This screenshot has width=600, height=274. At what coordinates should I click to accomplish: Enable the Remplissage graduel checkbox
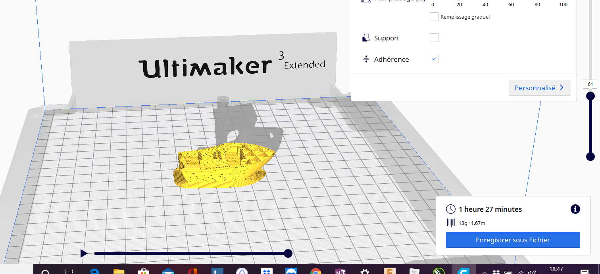pos(434,17)
